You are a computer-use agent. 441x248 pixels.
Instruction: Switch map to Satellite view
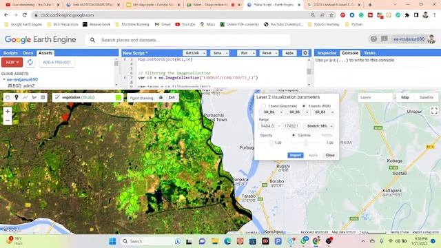[427, 97]
